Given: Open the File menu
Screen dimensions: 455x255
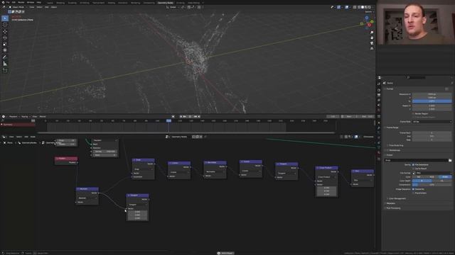Looking at the screenshot, I should (x=8, y=2).
